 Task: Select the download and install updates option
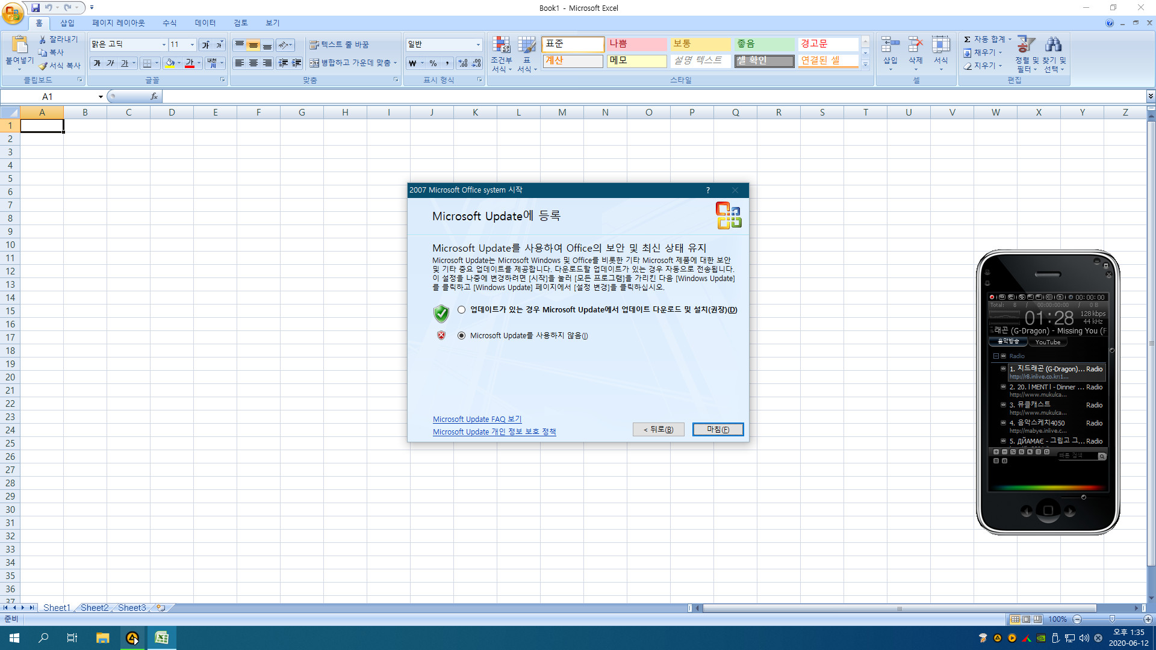(x=461, y=310)
